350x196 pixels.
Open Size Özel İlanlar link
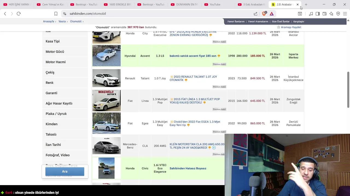coord(281,22)
